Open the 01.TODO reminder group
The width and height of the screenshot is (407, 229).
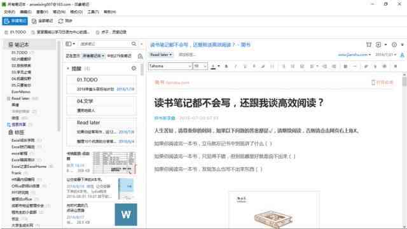pos(87,80)
